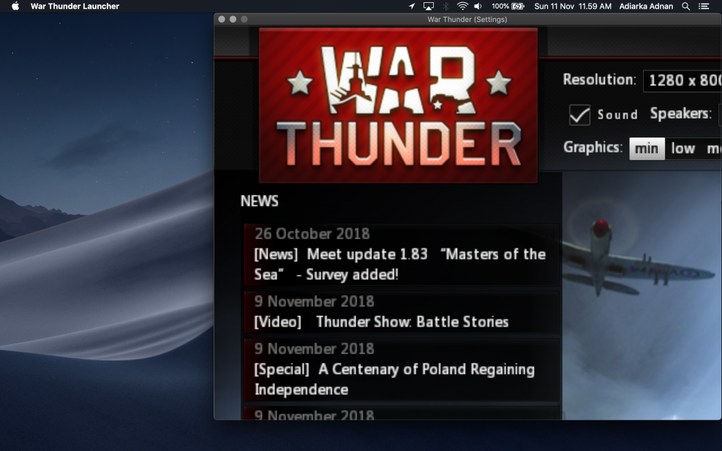
Task: Open the Centenary of Poland news article
Action: coord(394,379)
